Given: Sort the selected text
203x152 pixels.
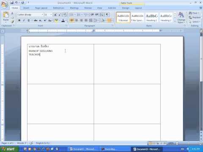Looking at the screenshot, I should (102, 15).
